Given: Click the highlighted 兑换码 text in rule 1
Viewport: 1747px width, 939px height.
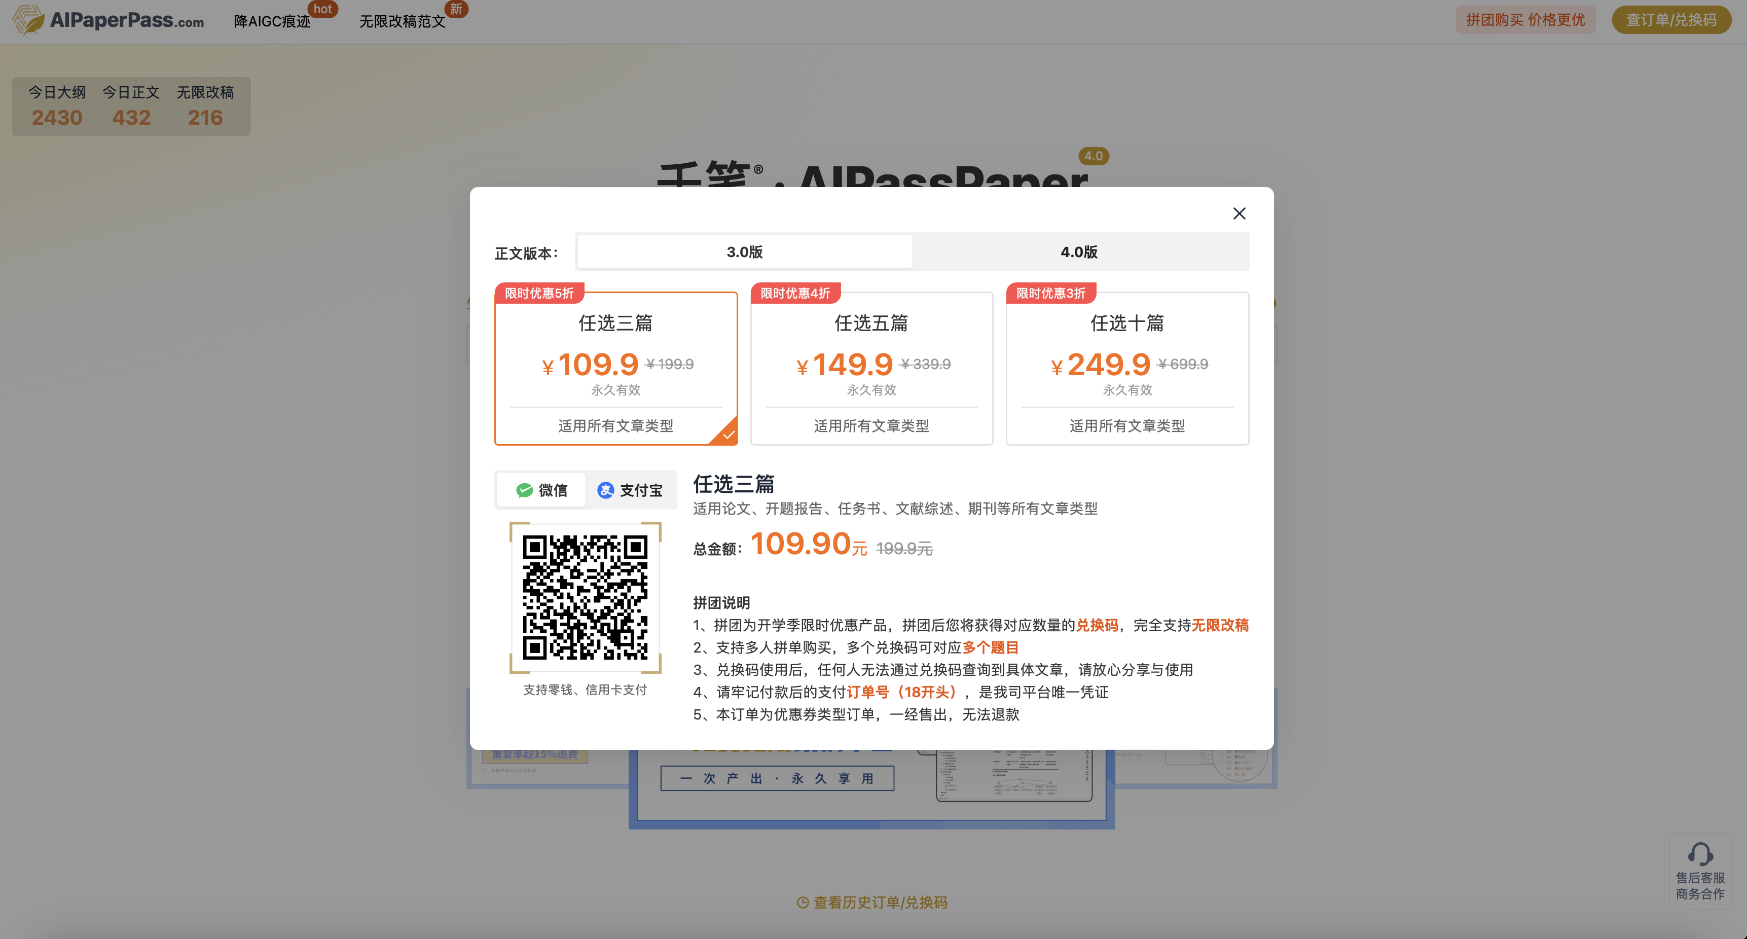Looking at the screenshot, I should (x=1097, y=625).
